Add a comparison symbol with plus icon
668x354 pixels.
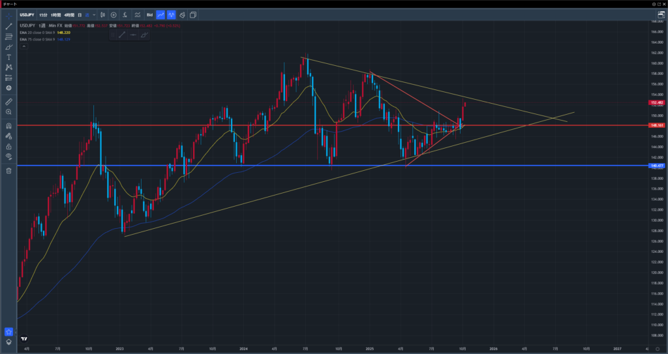point(114,14)
